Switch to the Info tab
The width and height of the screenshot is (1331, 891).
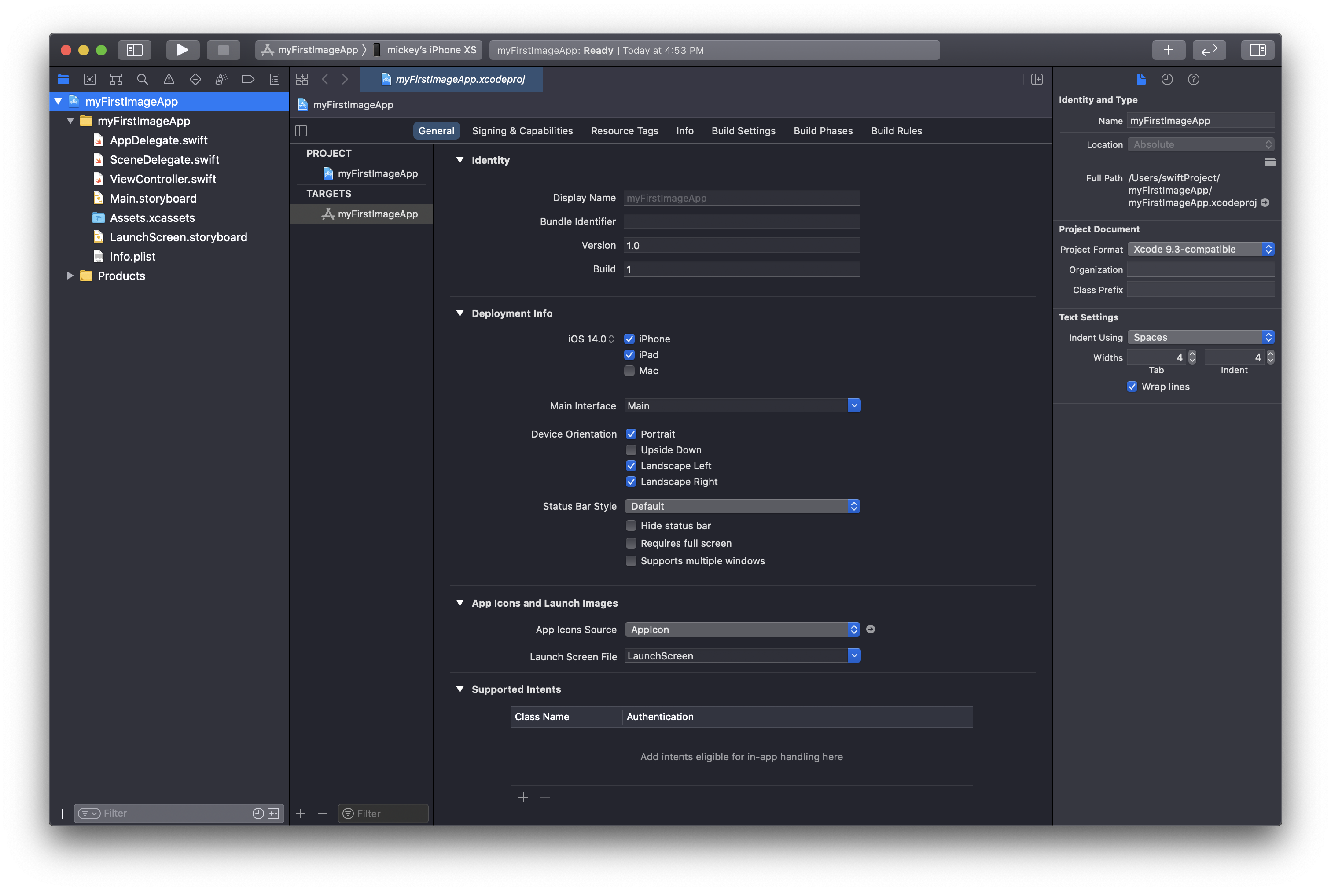[684, 131]
